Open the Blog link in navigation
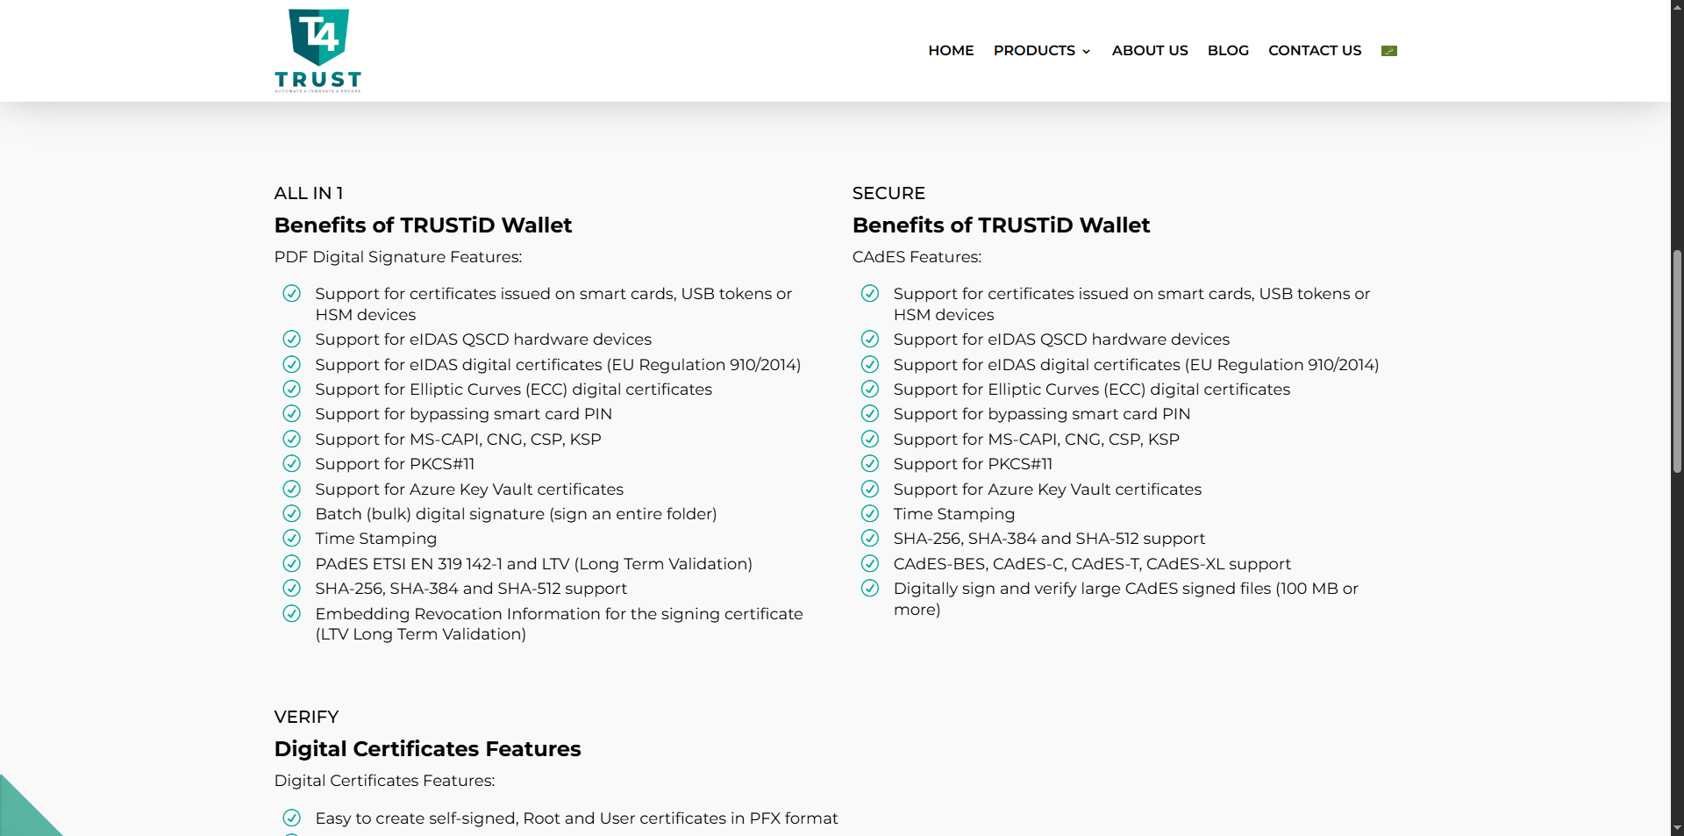 1228,51
